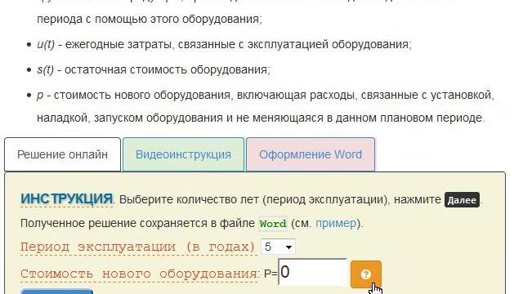
Task: Open the Оформление Word tab
Action: pos(311,154)
